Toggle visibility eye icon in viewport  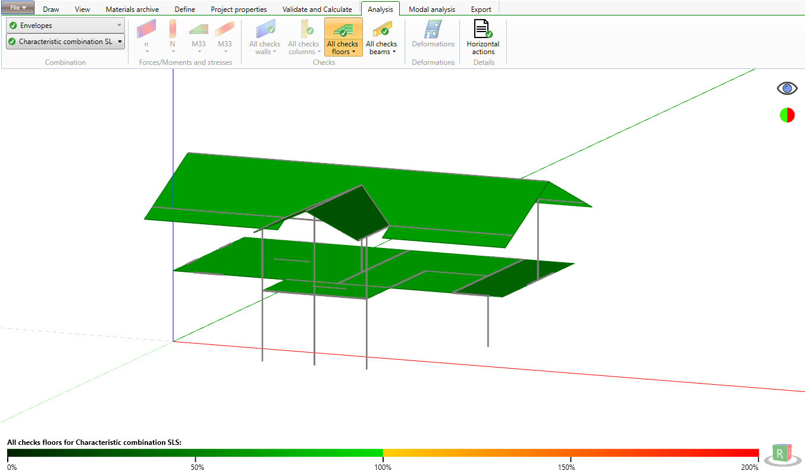click(787, 89)
